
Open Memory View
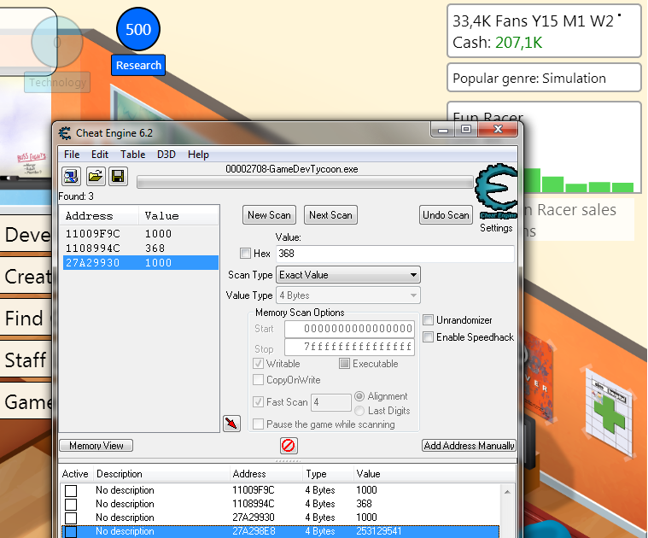(96, 446)
